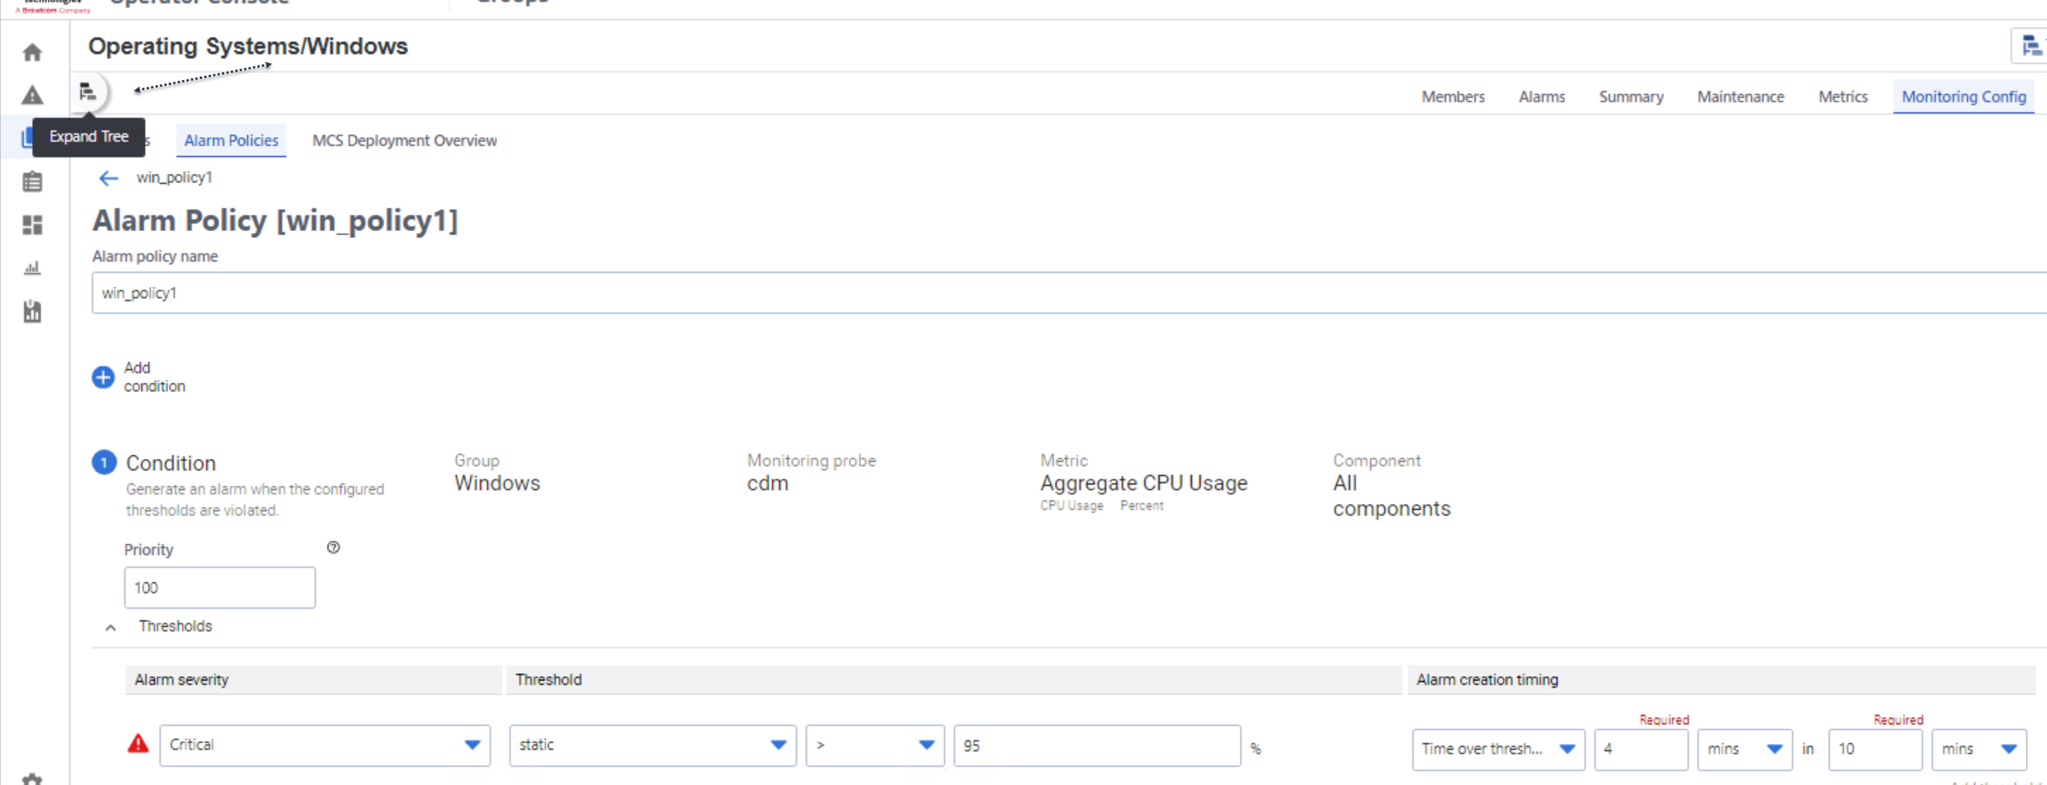The image size is (2047, 785).
Task: Switch to the Metrics tab
Action: click(1842, 97)
